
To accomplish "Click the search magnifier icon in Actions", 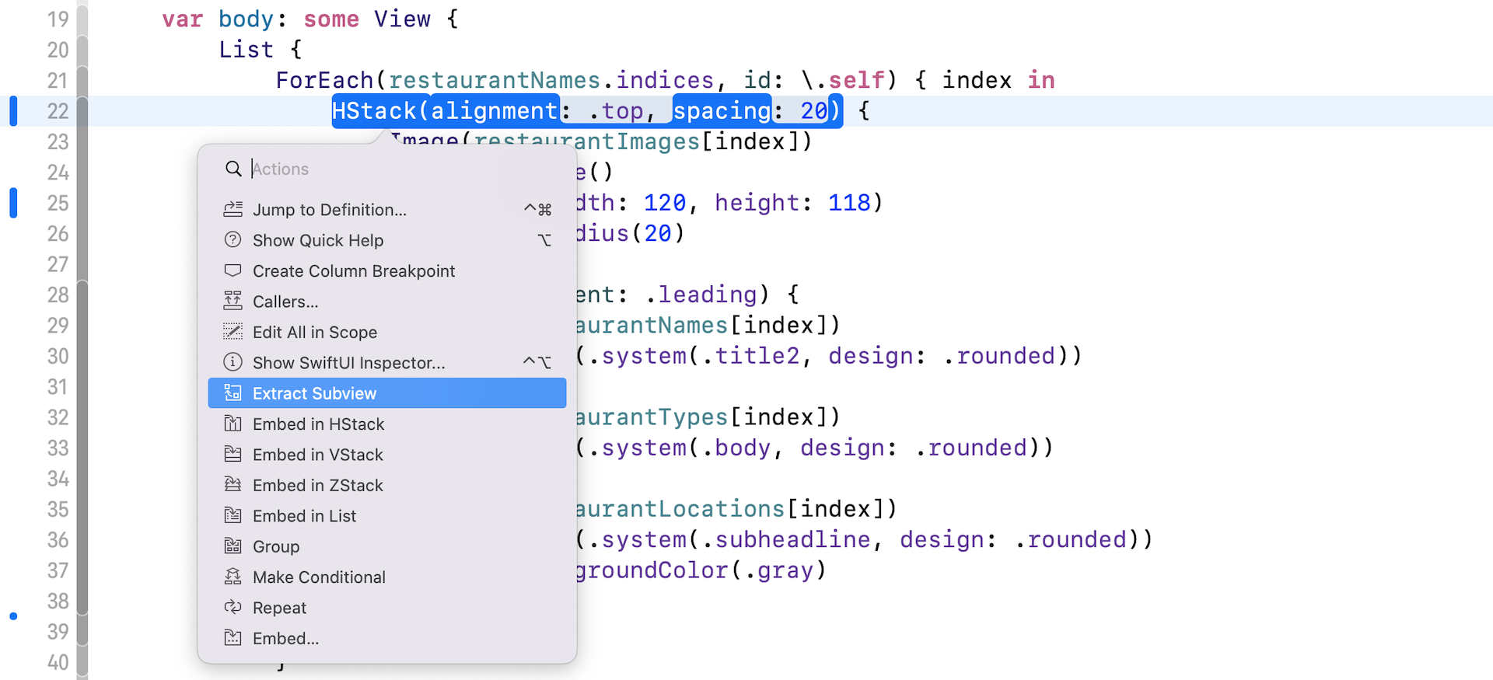I will click(233, 169).
